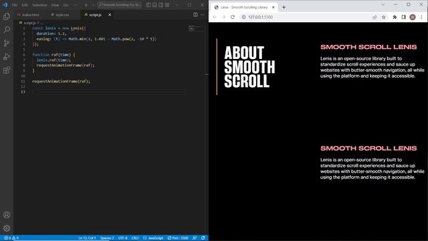Screen dimensions: 428x241
Task: Click 'duration: 1.2,' code line
Action: click(51, 33)
